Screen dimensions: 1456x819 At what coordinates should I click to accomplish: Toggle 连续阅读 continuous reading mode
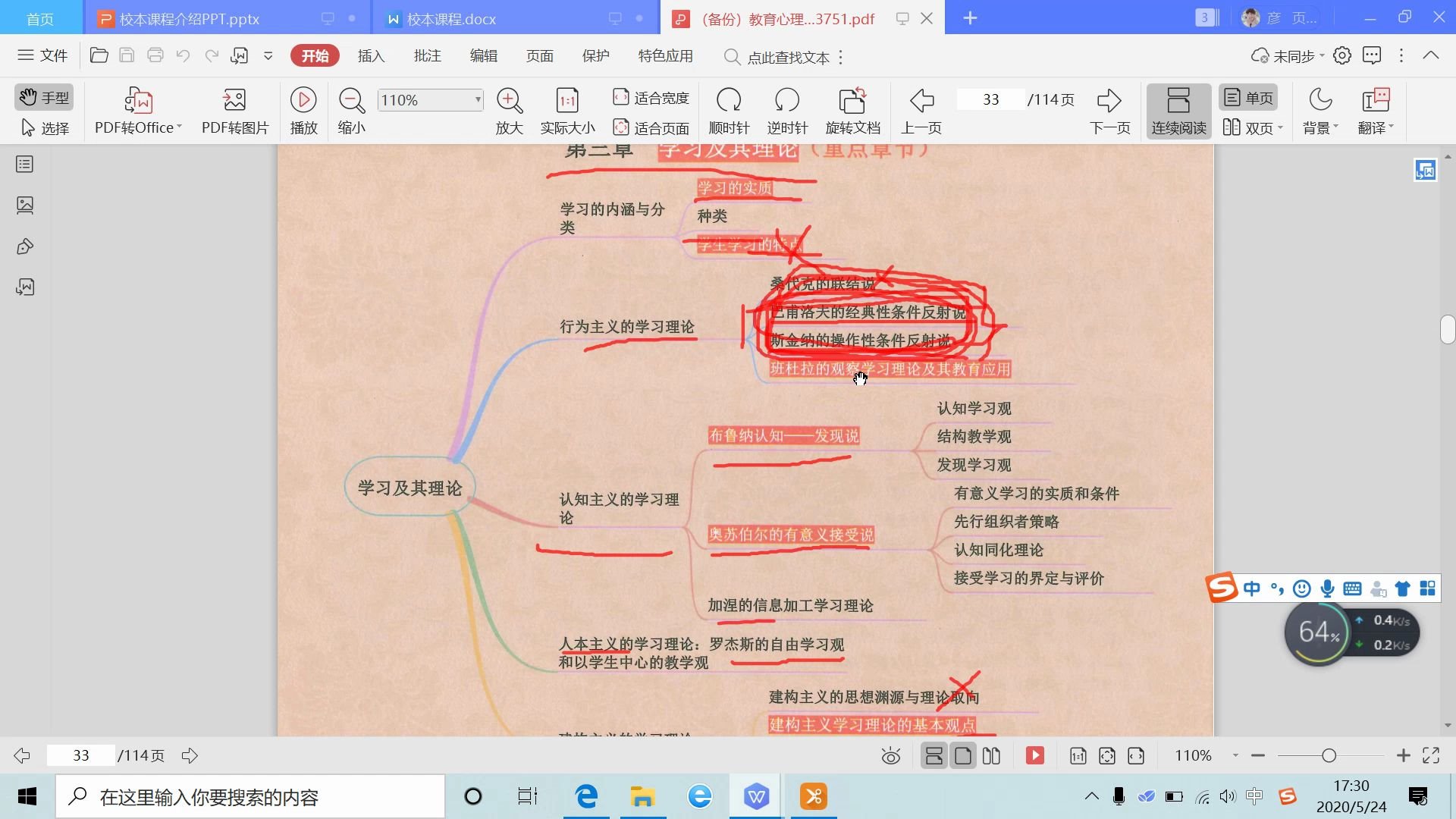(1177, 110)
